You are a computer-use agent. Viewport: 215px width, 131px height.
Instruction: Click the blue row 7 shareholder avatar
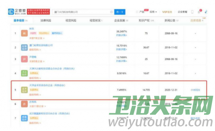24,118
